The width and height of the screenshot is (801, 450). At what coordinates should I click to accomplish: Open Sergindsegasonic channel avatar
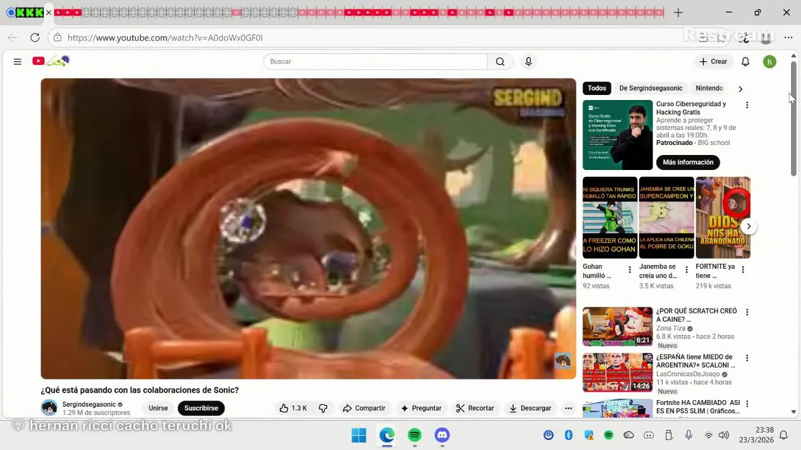[49, 408]
